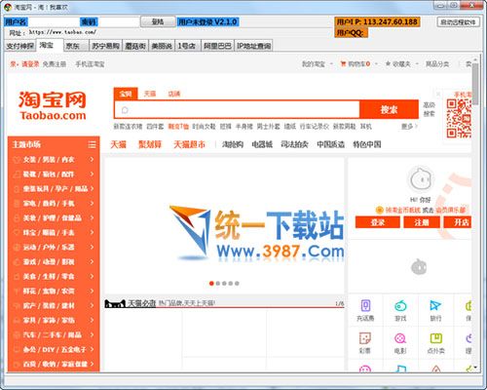487x390 pixels.
Task: Open the 主题市场 list menu icon
Action: click(x=92, y=144)
